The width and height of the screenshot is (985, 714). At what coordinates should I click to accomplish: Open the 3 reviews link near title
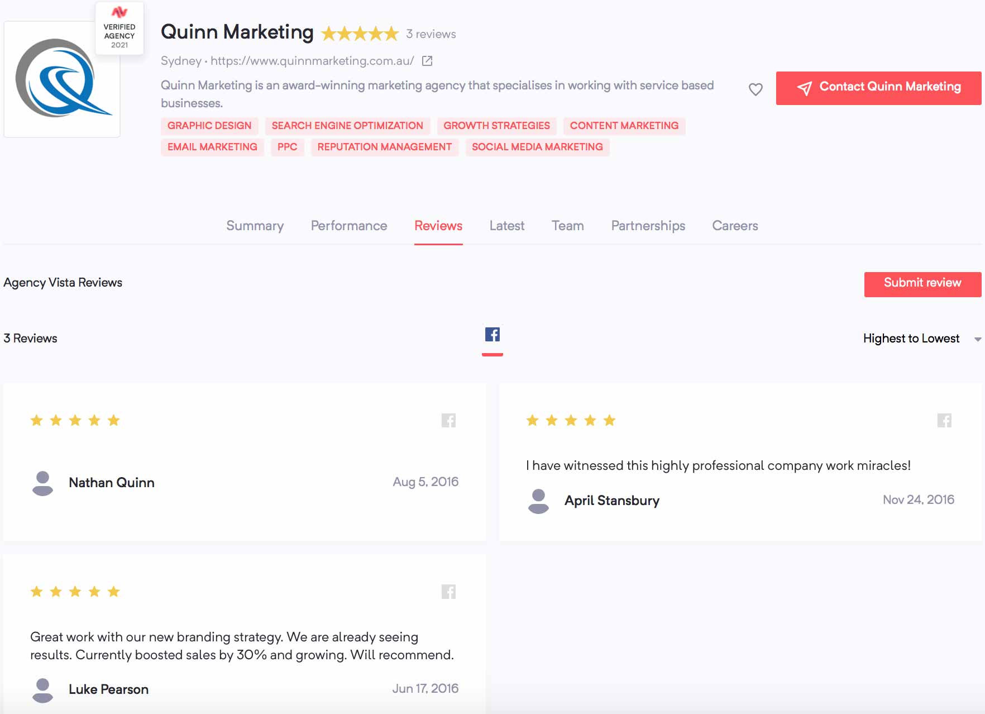[431, 34]
